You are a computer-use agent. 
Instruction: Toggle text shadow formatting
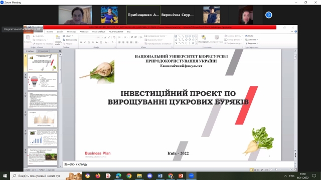[x=93, y=42]
